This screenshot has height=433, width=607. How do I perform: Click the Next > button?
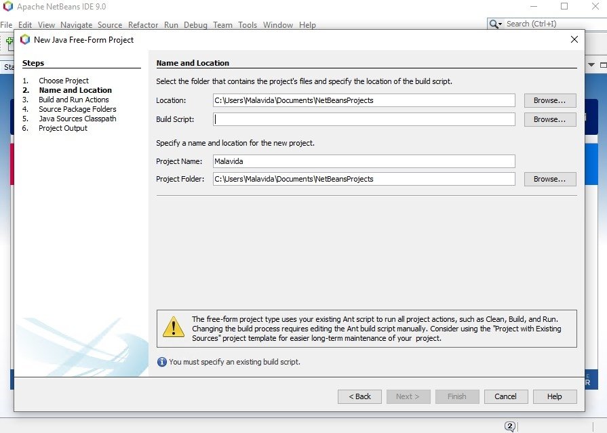click(408, 396)
